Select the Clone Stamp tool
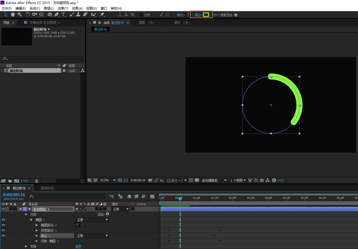This screenshot has width=358, height=249. point(78,15)
